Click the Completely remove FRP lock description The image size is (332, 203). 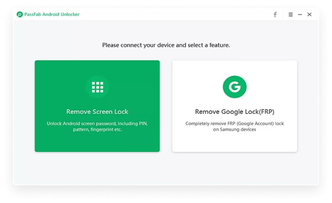pos(234,126)
